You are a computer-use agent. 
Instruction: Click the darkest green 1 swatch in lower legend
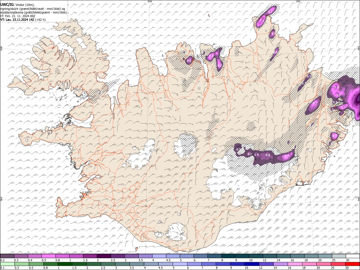click(65, 264)
